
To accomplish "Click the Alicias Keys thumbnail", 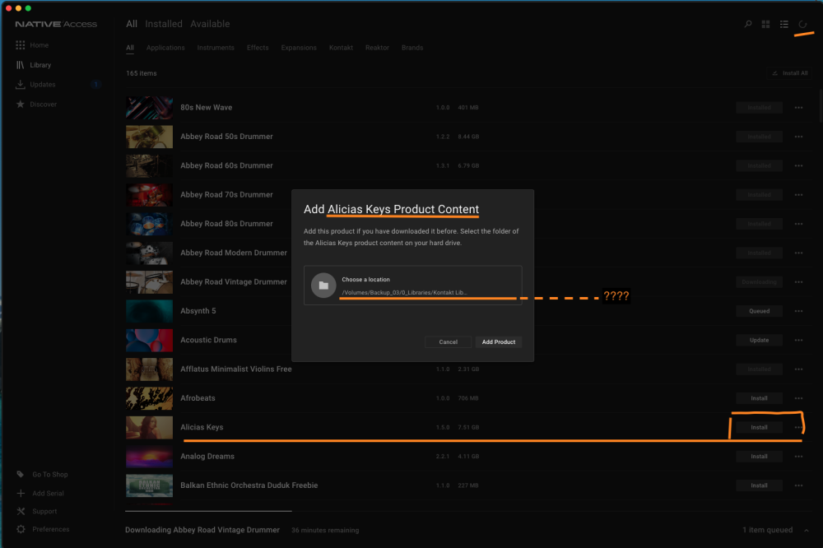I will [149, 427].
